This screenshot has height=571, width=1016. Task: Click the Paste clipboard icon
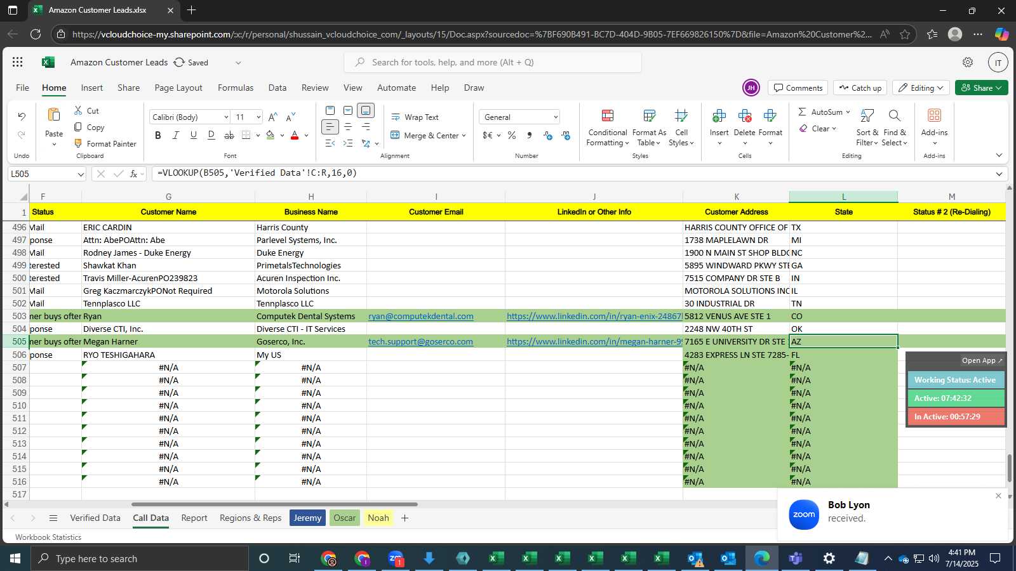click(x=54, y=115)
